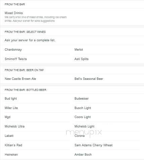Select Smirnoff Twists item
144x160 pixels.
[16, 59]
